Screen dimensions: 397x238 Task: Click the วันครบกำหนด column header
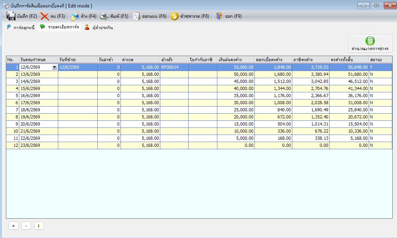(x=39, y=60)
